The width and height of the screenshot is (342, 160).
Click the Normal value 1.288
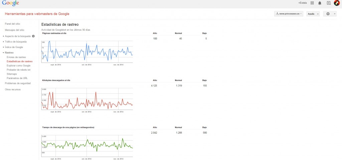click(x=179, y=133)
